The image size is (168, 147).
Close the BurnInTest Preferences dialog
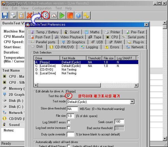(146, 25)
